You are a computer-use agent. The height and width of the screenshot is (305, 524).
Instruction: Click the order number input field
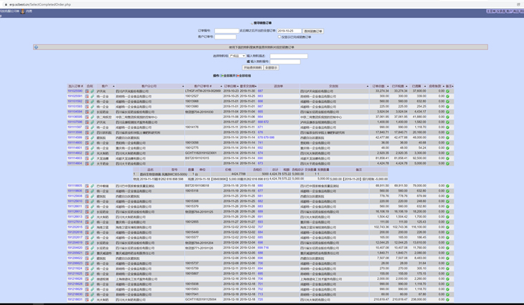tap(225, 31)
